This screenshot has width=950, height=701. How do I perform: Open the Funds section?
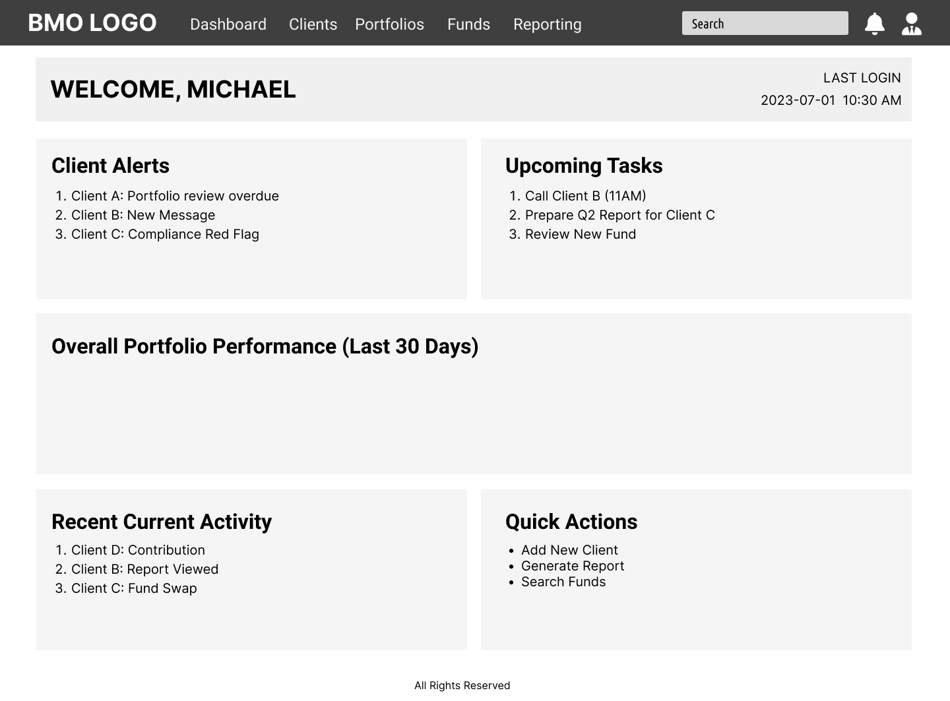coord(468,24)
